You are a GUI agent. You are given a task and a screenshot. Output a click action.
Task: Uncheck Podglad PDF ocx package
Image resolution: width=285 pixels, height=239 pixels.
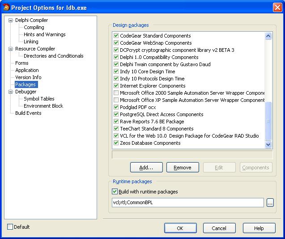116,107
